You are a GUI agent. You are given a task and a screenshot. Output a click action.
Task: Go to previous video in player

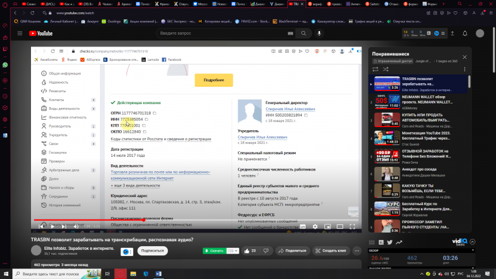coord(41,226)
